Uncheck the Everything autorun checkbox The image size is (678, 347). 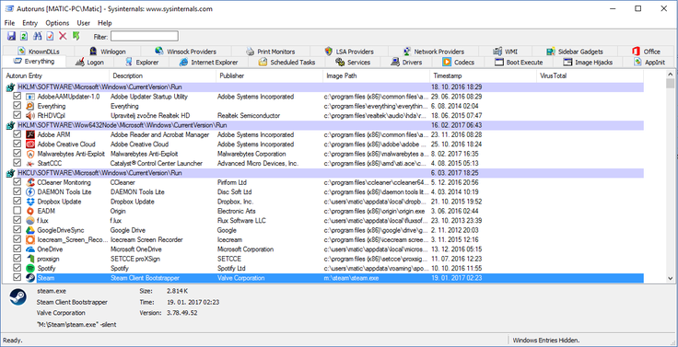point(17,106)
